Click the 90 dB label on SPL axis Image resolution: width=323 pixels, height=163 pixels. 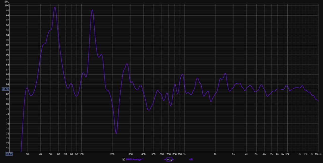tap(7, 55)
